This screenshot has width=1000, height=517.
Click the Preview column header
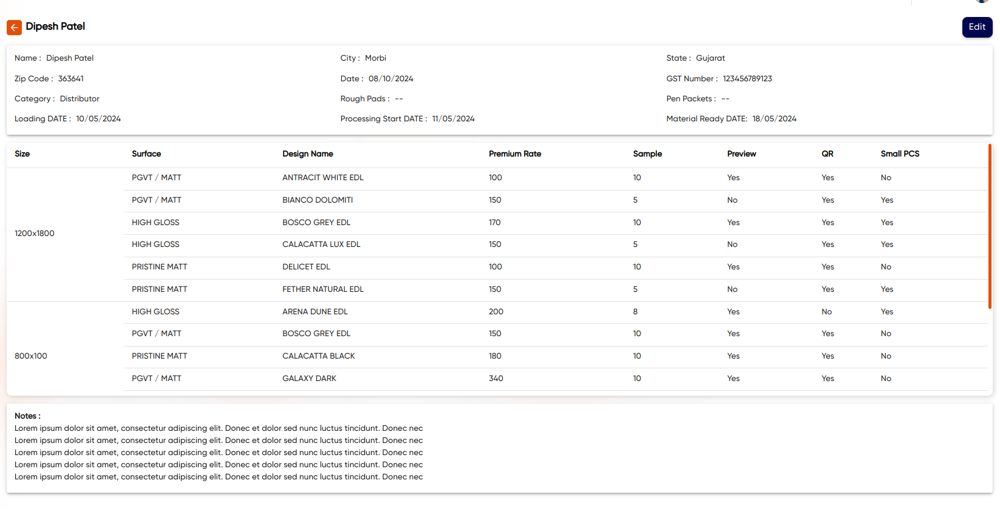tap(741, 154)
